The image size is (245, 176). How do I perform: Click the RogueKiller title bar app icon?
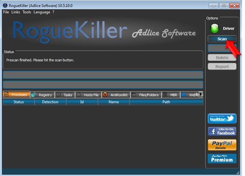point(5,5)
